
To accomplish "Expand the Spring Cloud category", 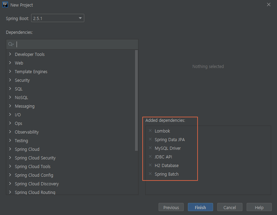I will tap(10, 149).
